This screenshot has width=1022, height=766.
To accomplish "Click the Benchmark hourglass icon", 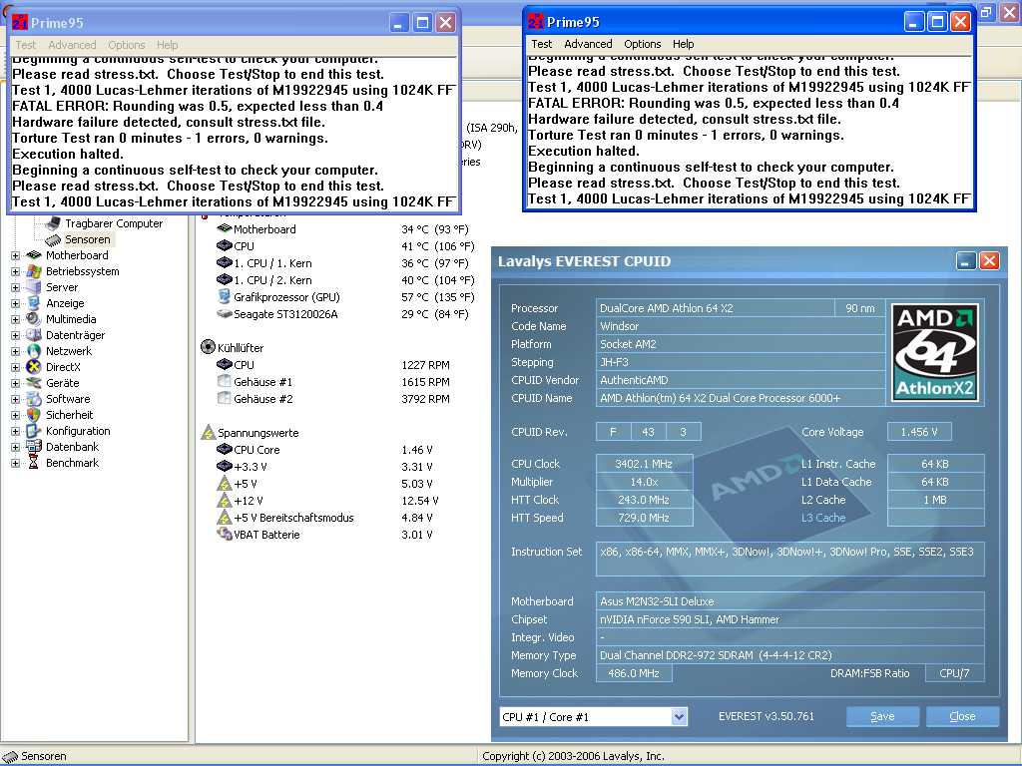I will 34,463.
